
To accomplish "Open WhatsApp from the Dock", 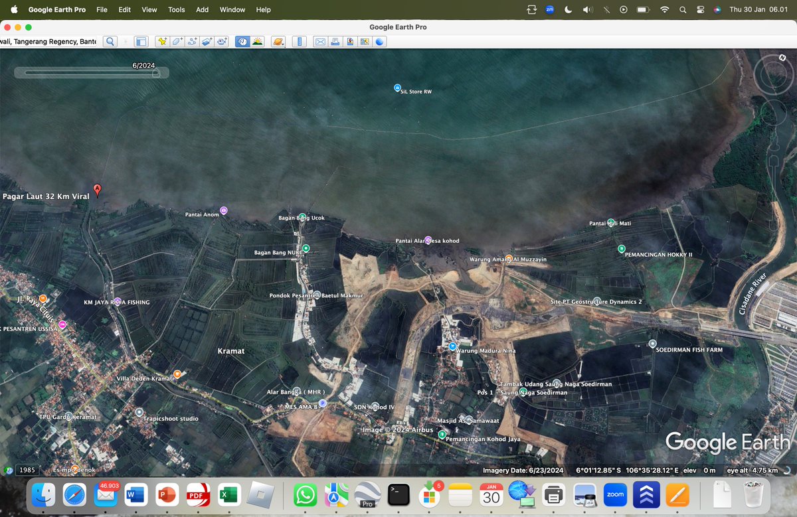I will click(x=305, y=494).
